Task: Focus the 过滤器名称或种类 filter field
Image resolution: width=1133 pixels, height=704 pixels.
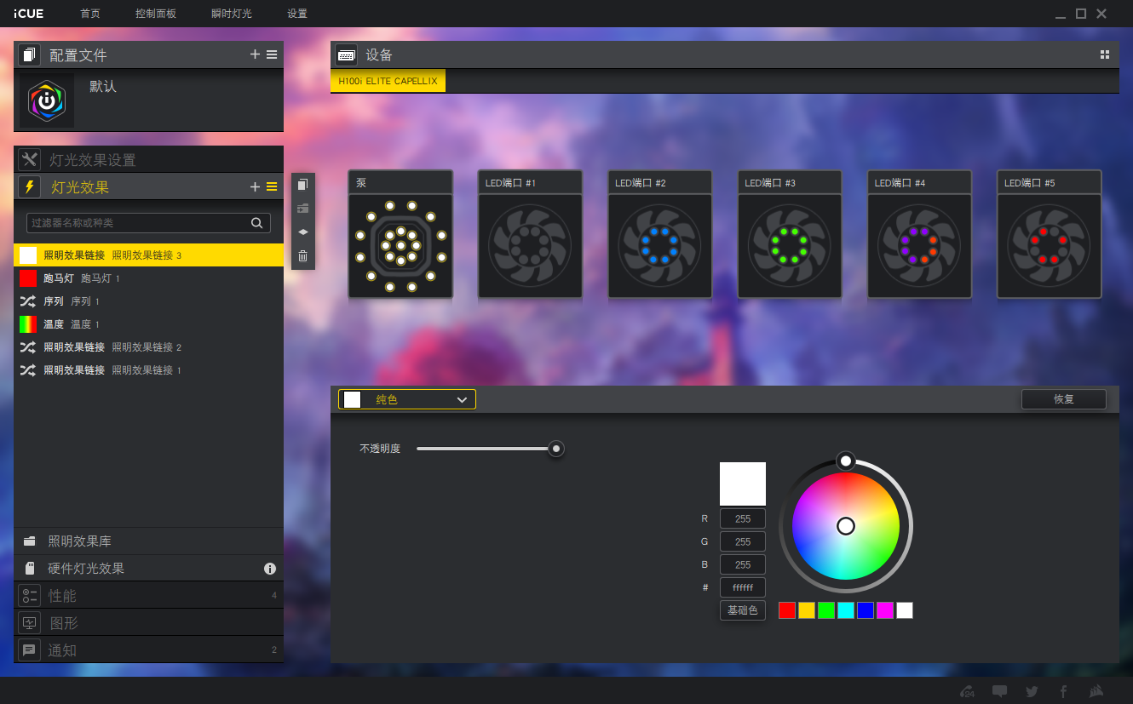Action: coord(148,223)
